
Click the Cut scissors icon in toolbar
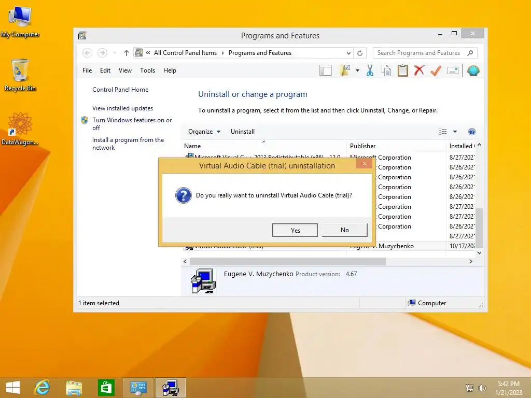point(370,70)
